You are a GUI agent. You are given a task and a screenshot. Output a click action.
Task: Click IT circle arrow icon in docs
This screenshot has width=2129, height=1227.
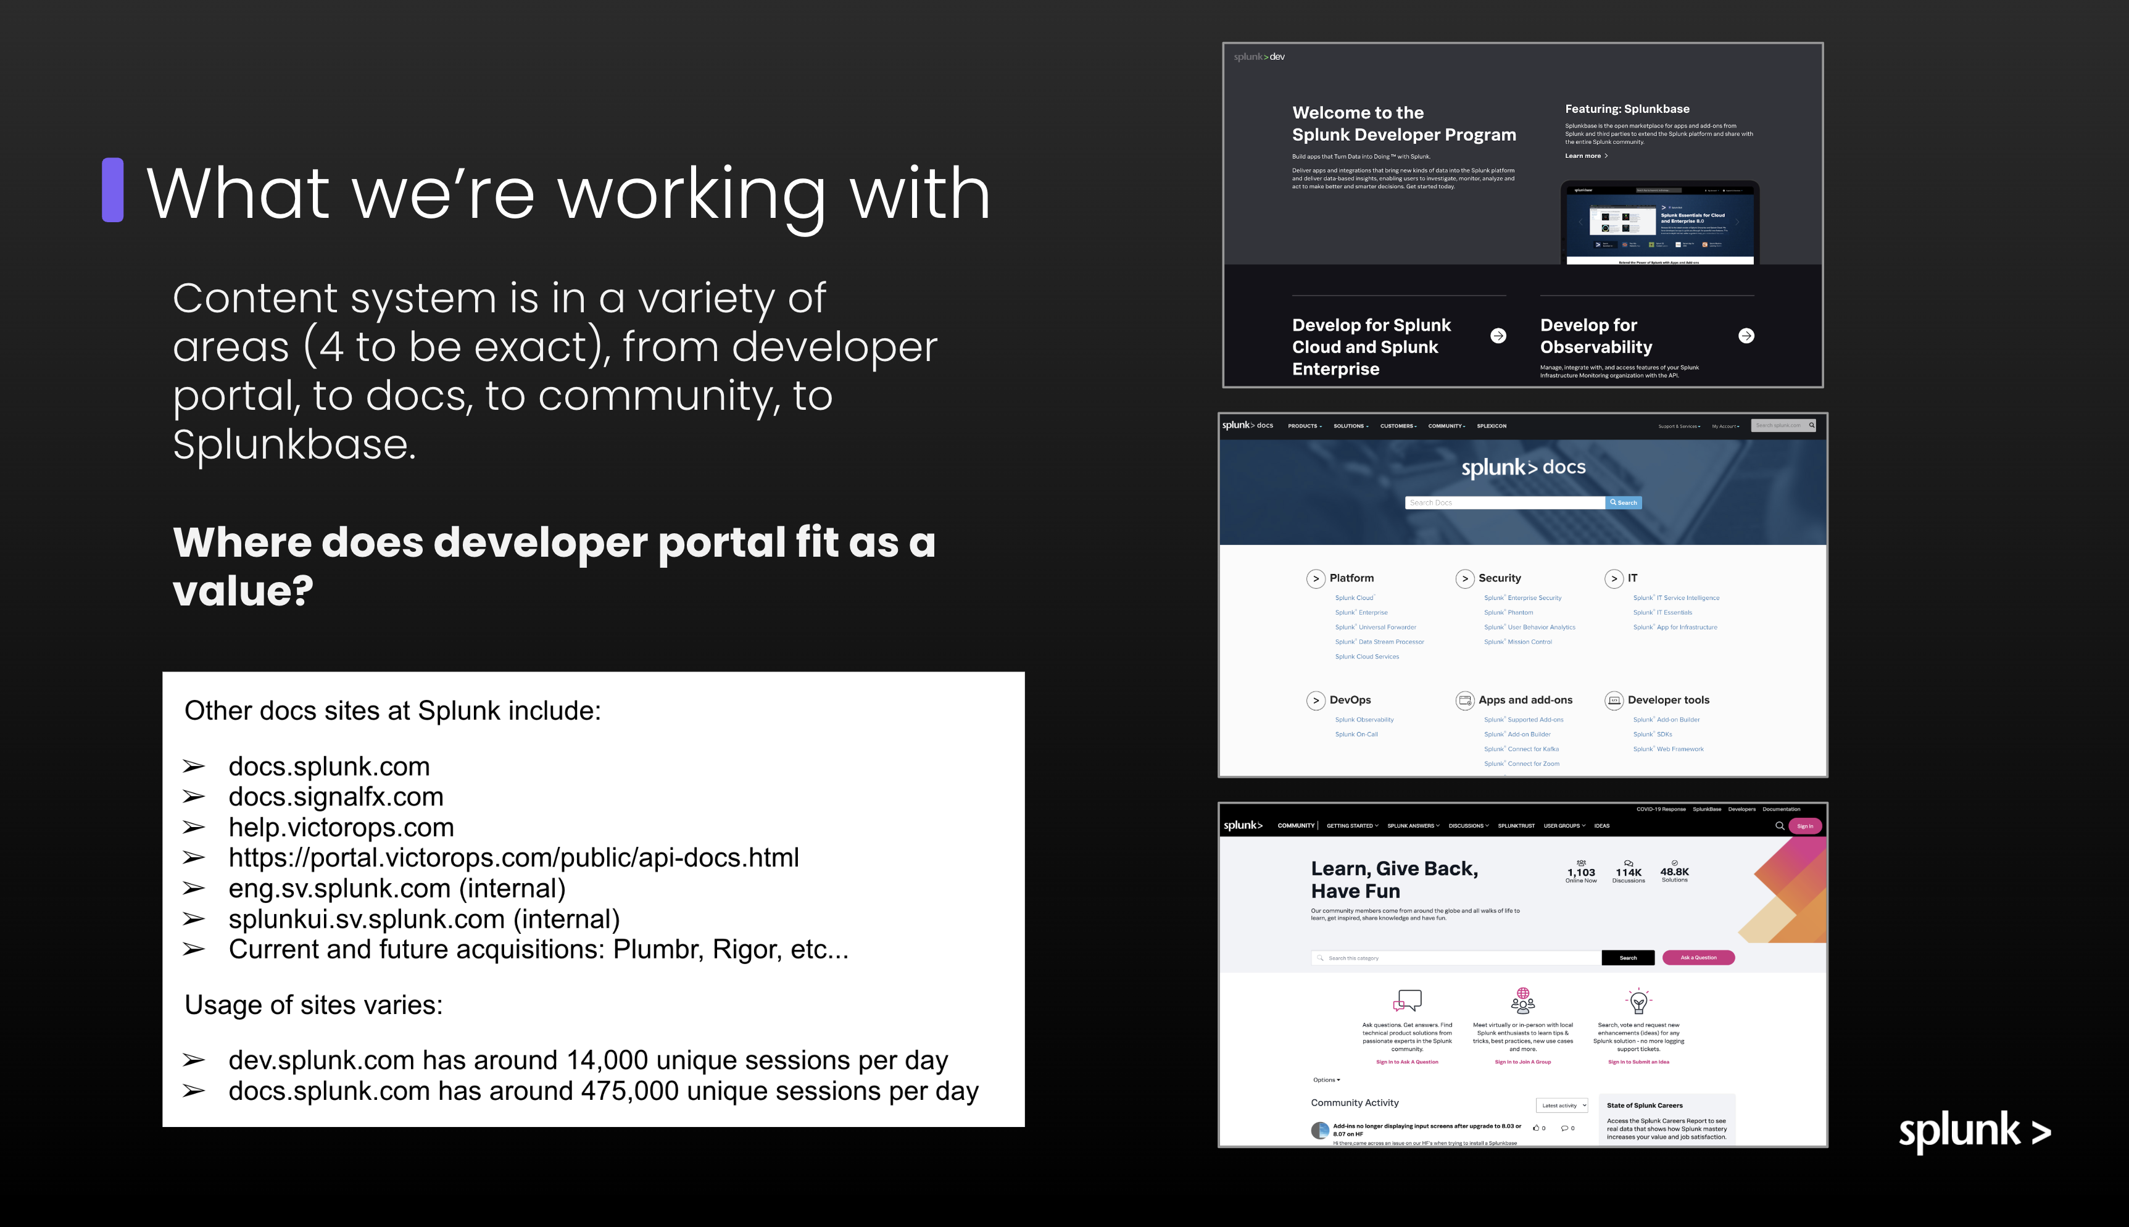click(1613, 579)
